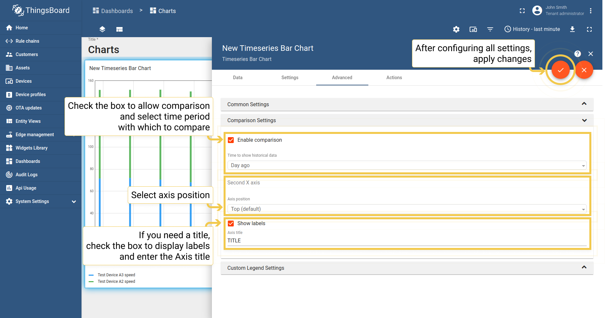The width and height of the screenshot is (605, 318).
Task: Uncheck the Enable comparison checkbox
Action: click(231, 140)
